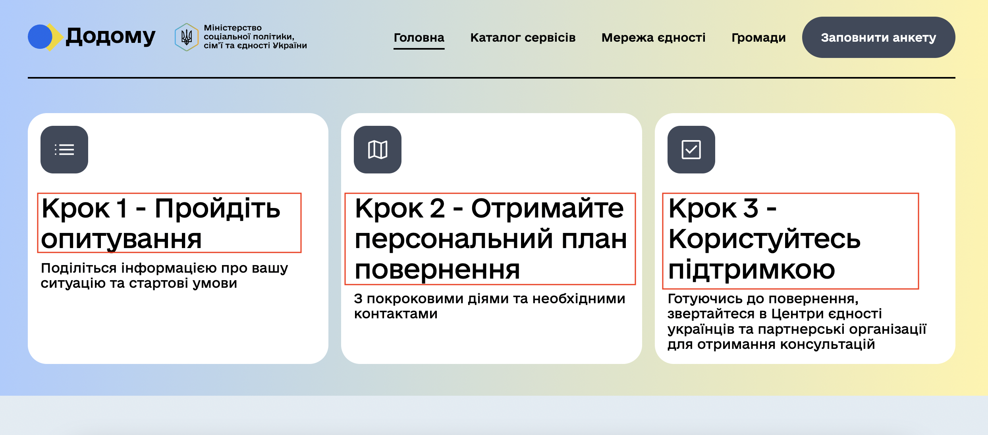Click Міністерство соціальної політики text
This screenshot has height=435, width=988.
click(x=255, y=37)
